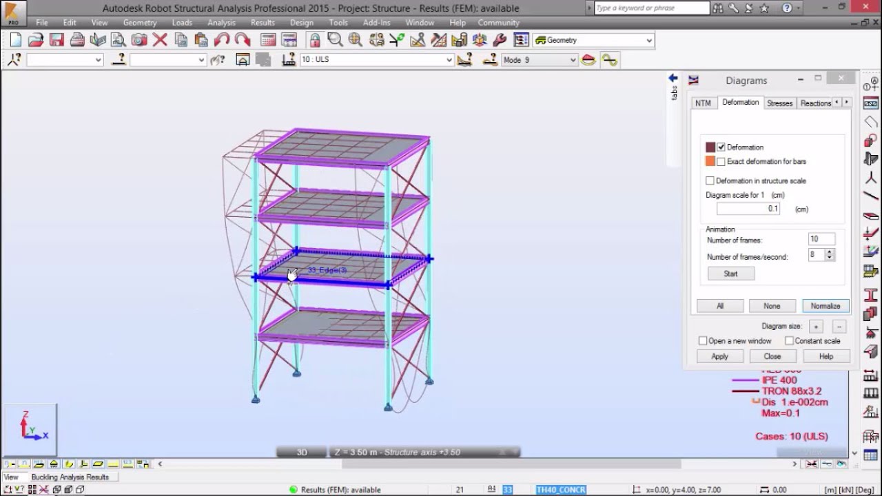Click the Calculations calculator icon
882x496 pixels.
[268, 40]
